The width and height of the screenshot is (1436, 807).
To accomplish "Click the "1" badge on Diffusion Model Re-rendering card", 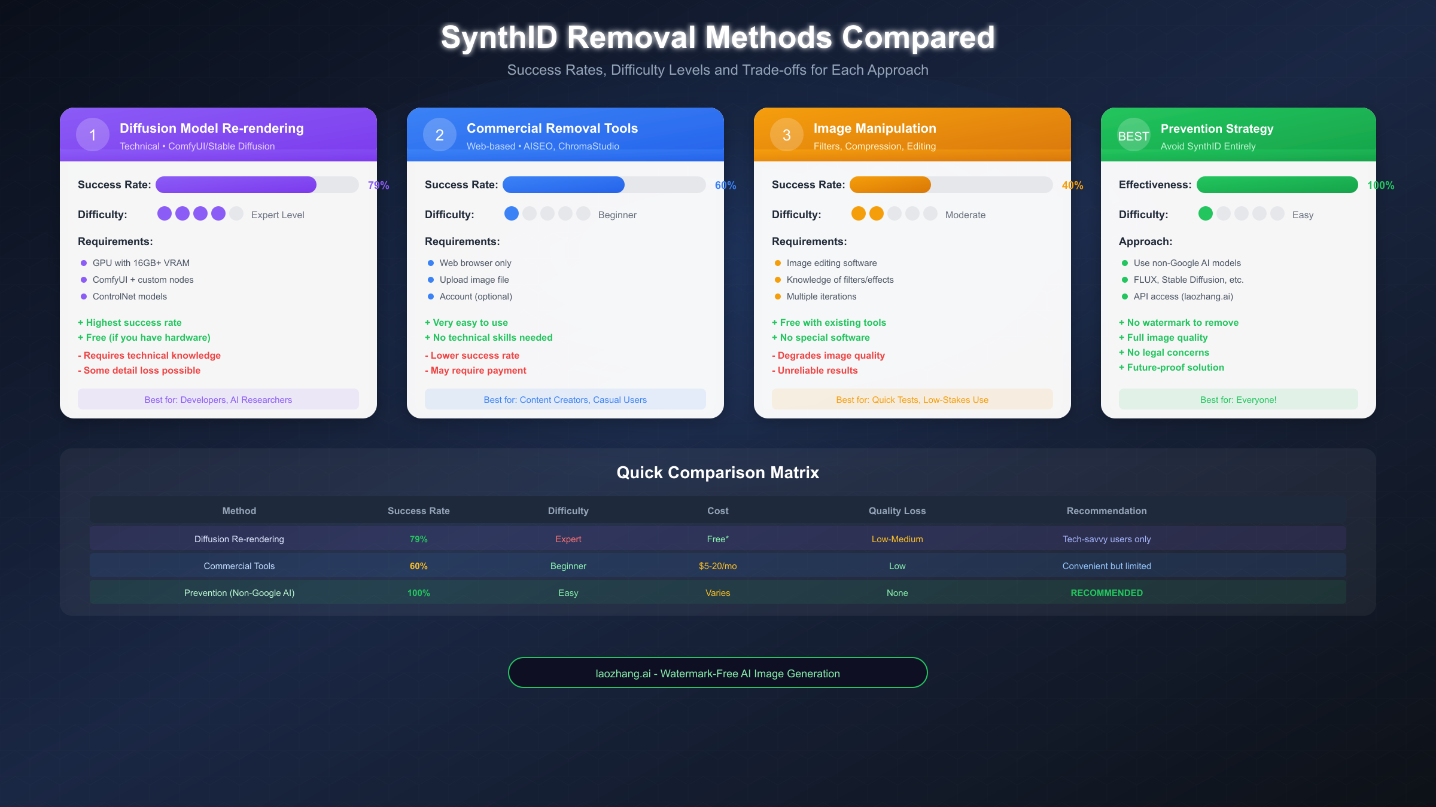I will 93,135.
